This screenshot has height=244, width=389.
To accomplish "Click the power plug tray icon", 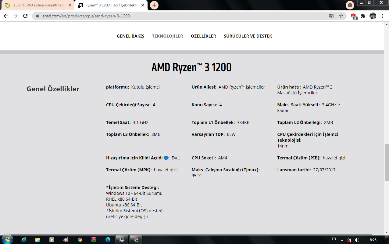I will pyautogui.click(x=349, y=240).
